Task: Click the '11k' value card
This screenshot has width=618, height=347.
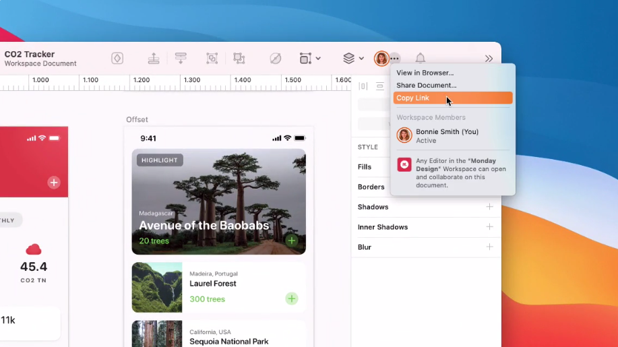Action: click(30, 323)
